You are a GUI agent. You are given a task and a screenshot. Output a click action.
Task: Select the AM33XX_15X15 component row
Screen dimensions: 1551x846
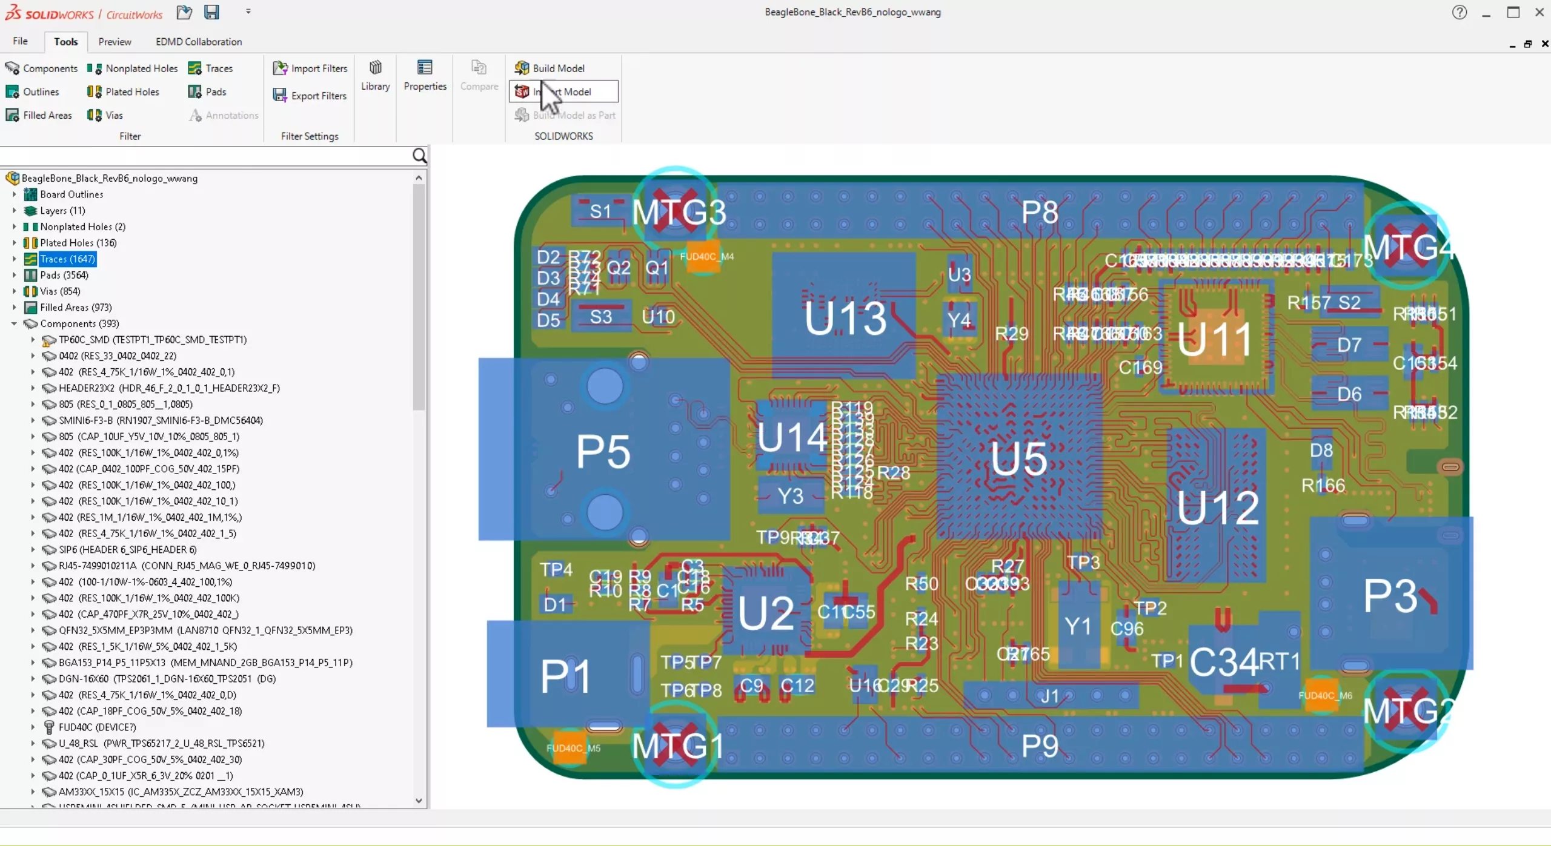[x=181, y=791]
